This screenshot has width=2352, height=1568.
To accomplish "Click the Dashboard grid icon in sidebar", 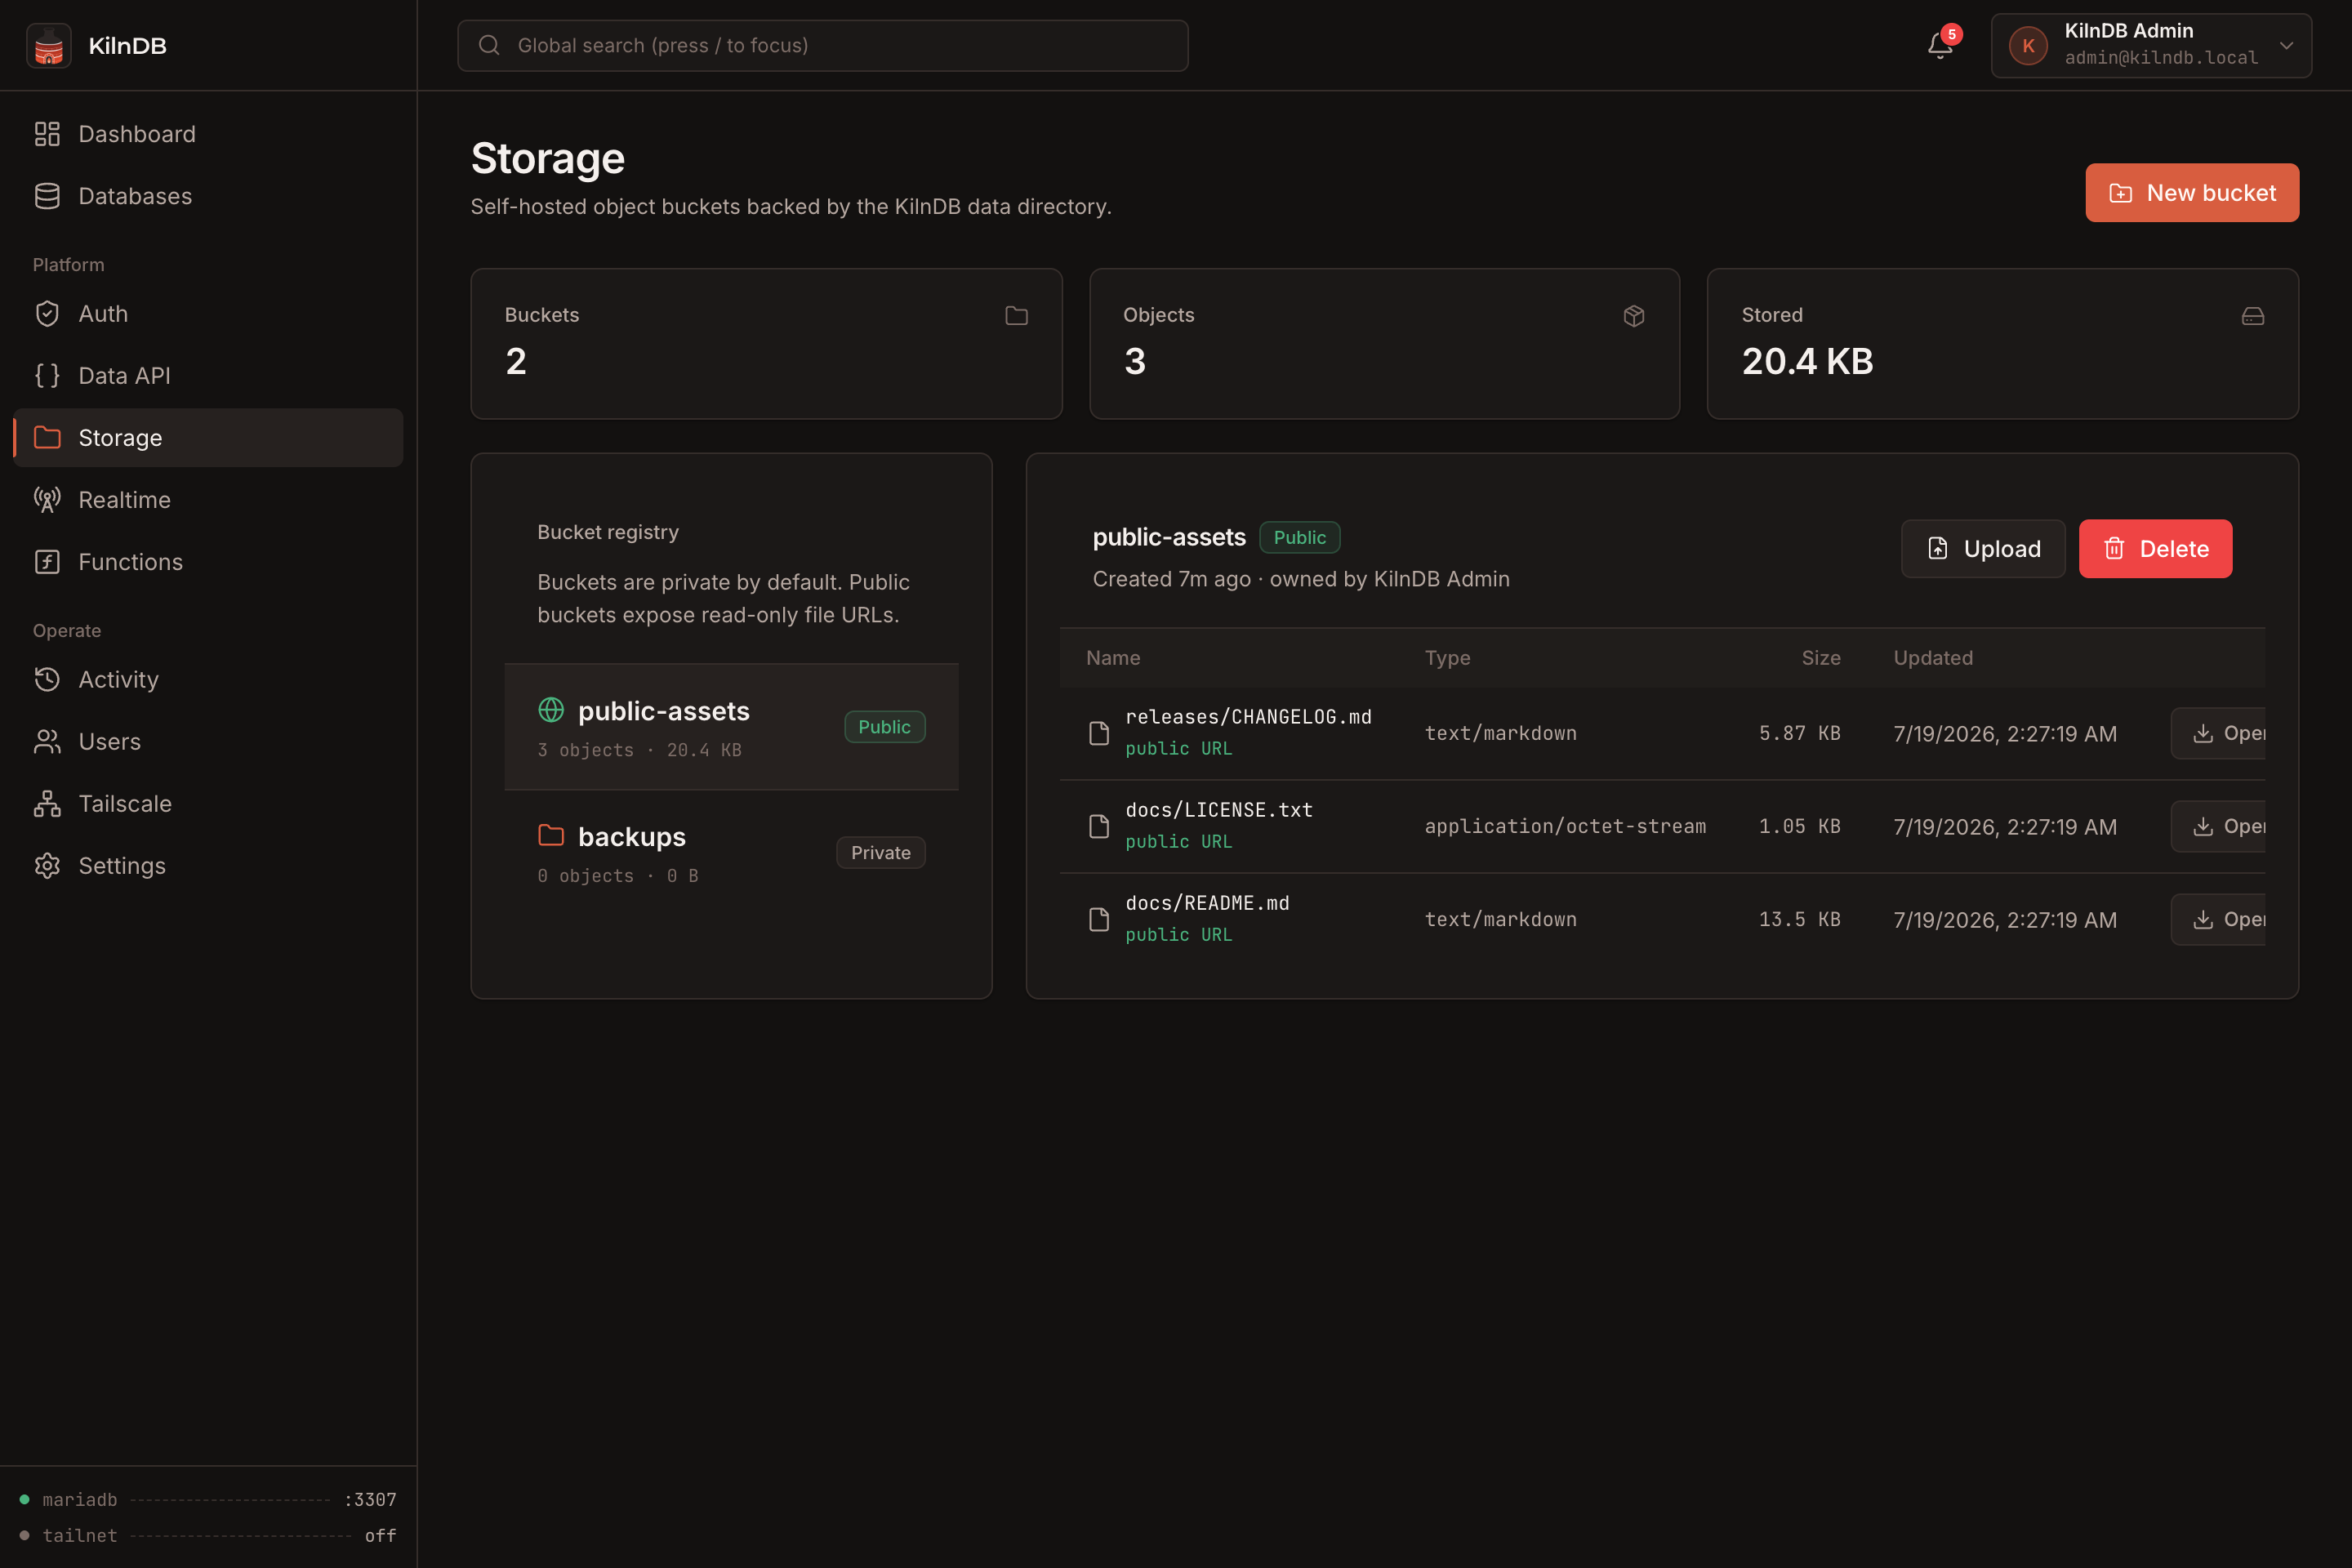I will point(47,134).
